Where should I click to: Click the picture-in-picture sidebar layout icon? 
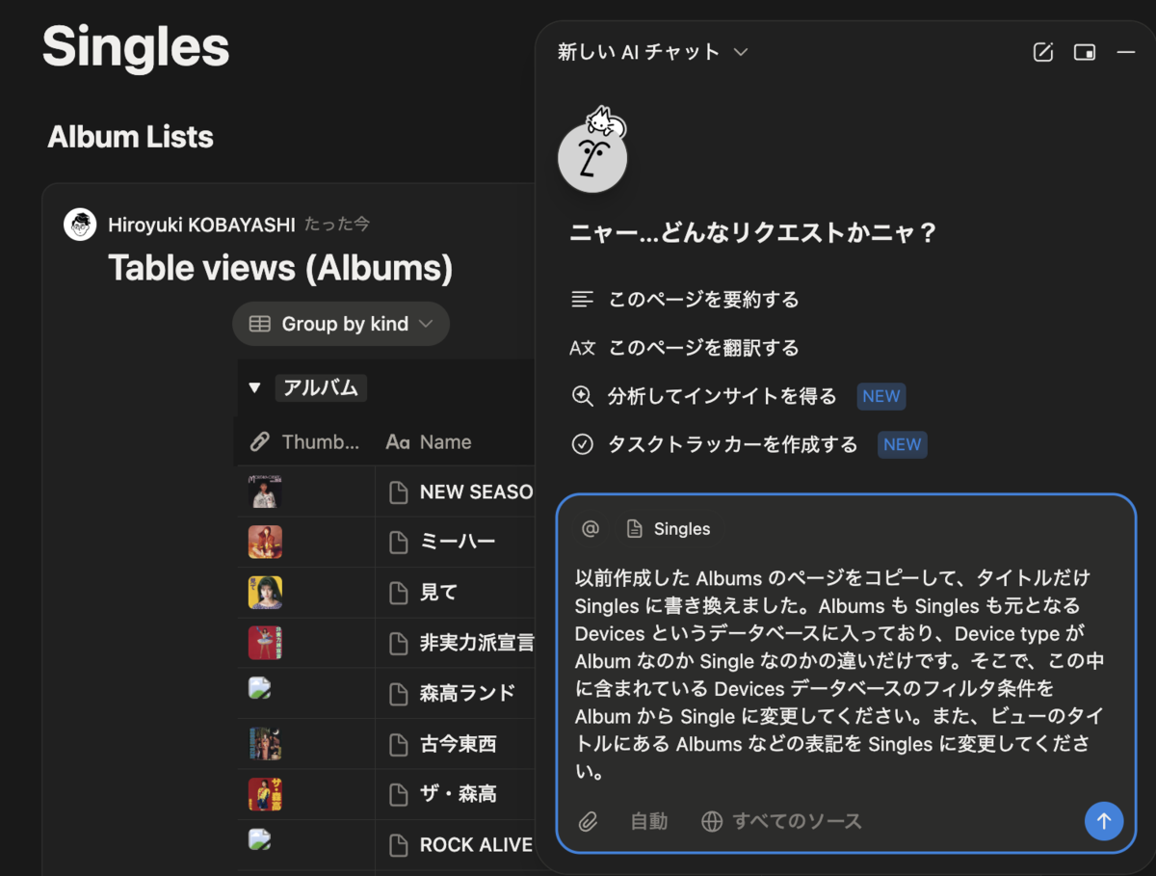click(1085, 52)
